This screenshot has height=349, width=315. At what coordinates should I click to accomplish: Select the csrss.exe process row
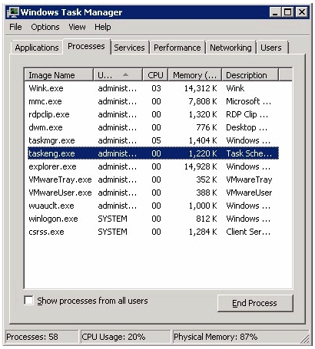[153, 232]
